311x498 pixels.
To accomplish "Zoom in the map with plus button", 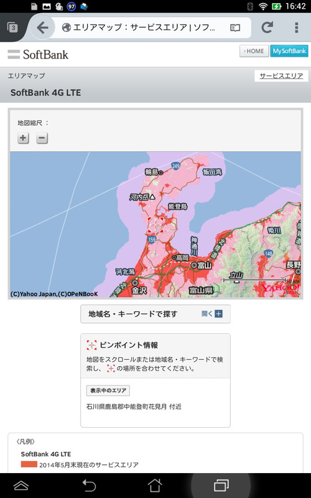I will (x=23, y=138).
